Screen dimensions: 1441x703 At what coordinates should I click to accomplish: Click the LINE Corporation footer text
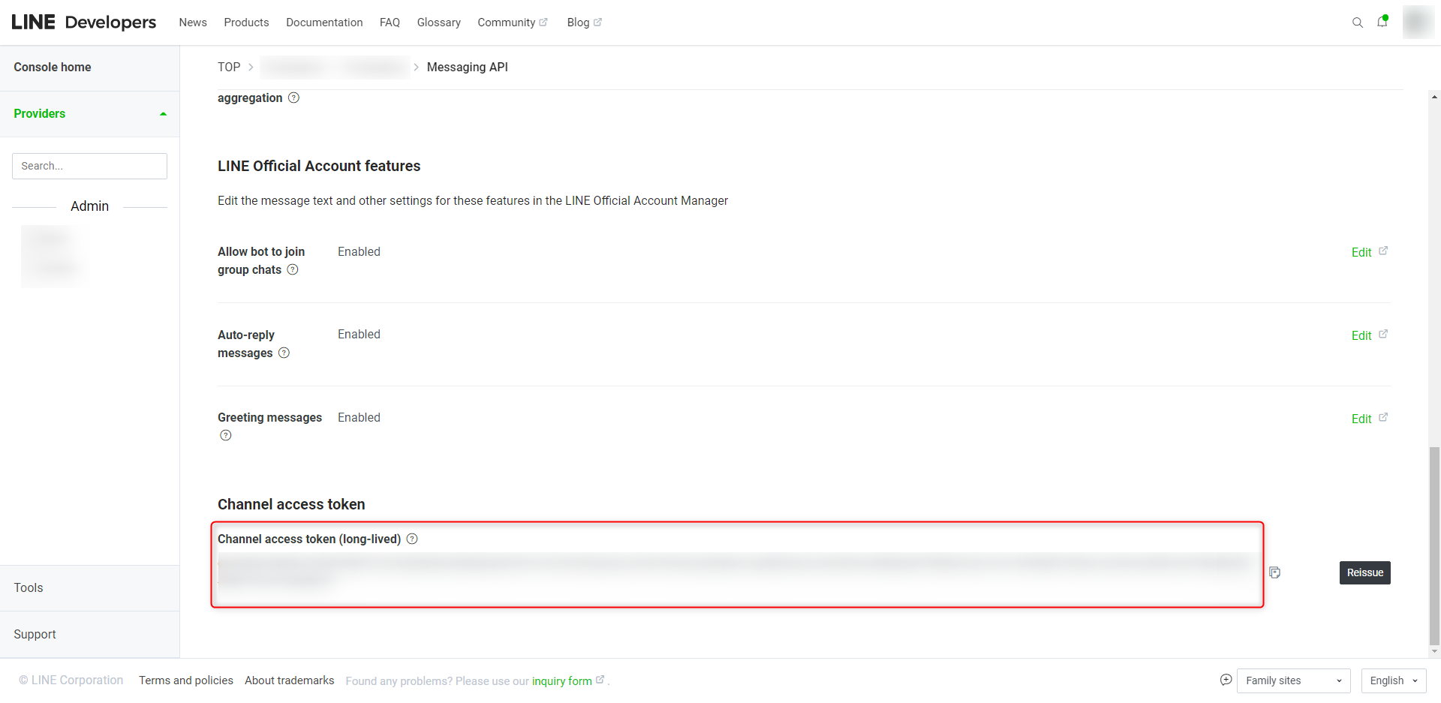click(x=71, y=680)
